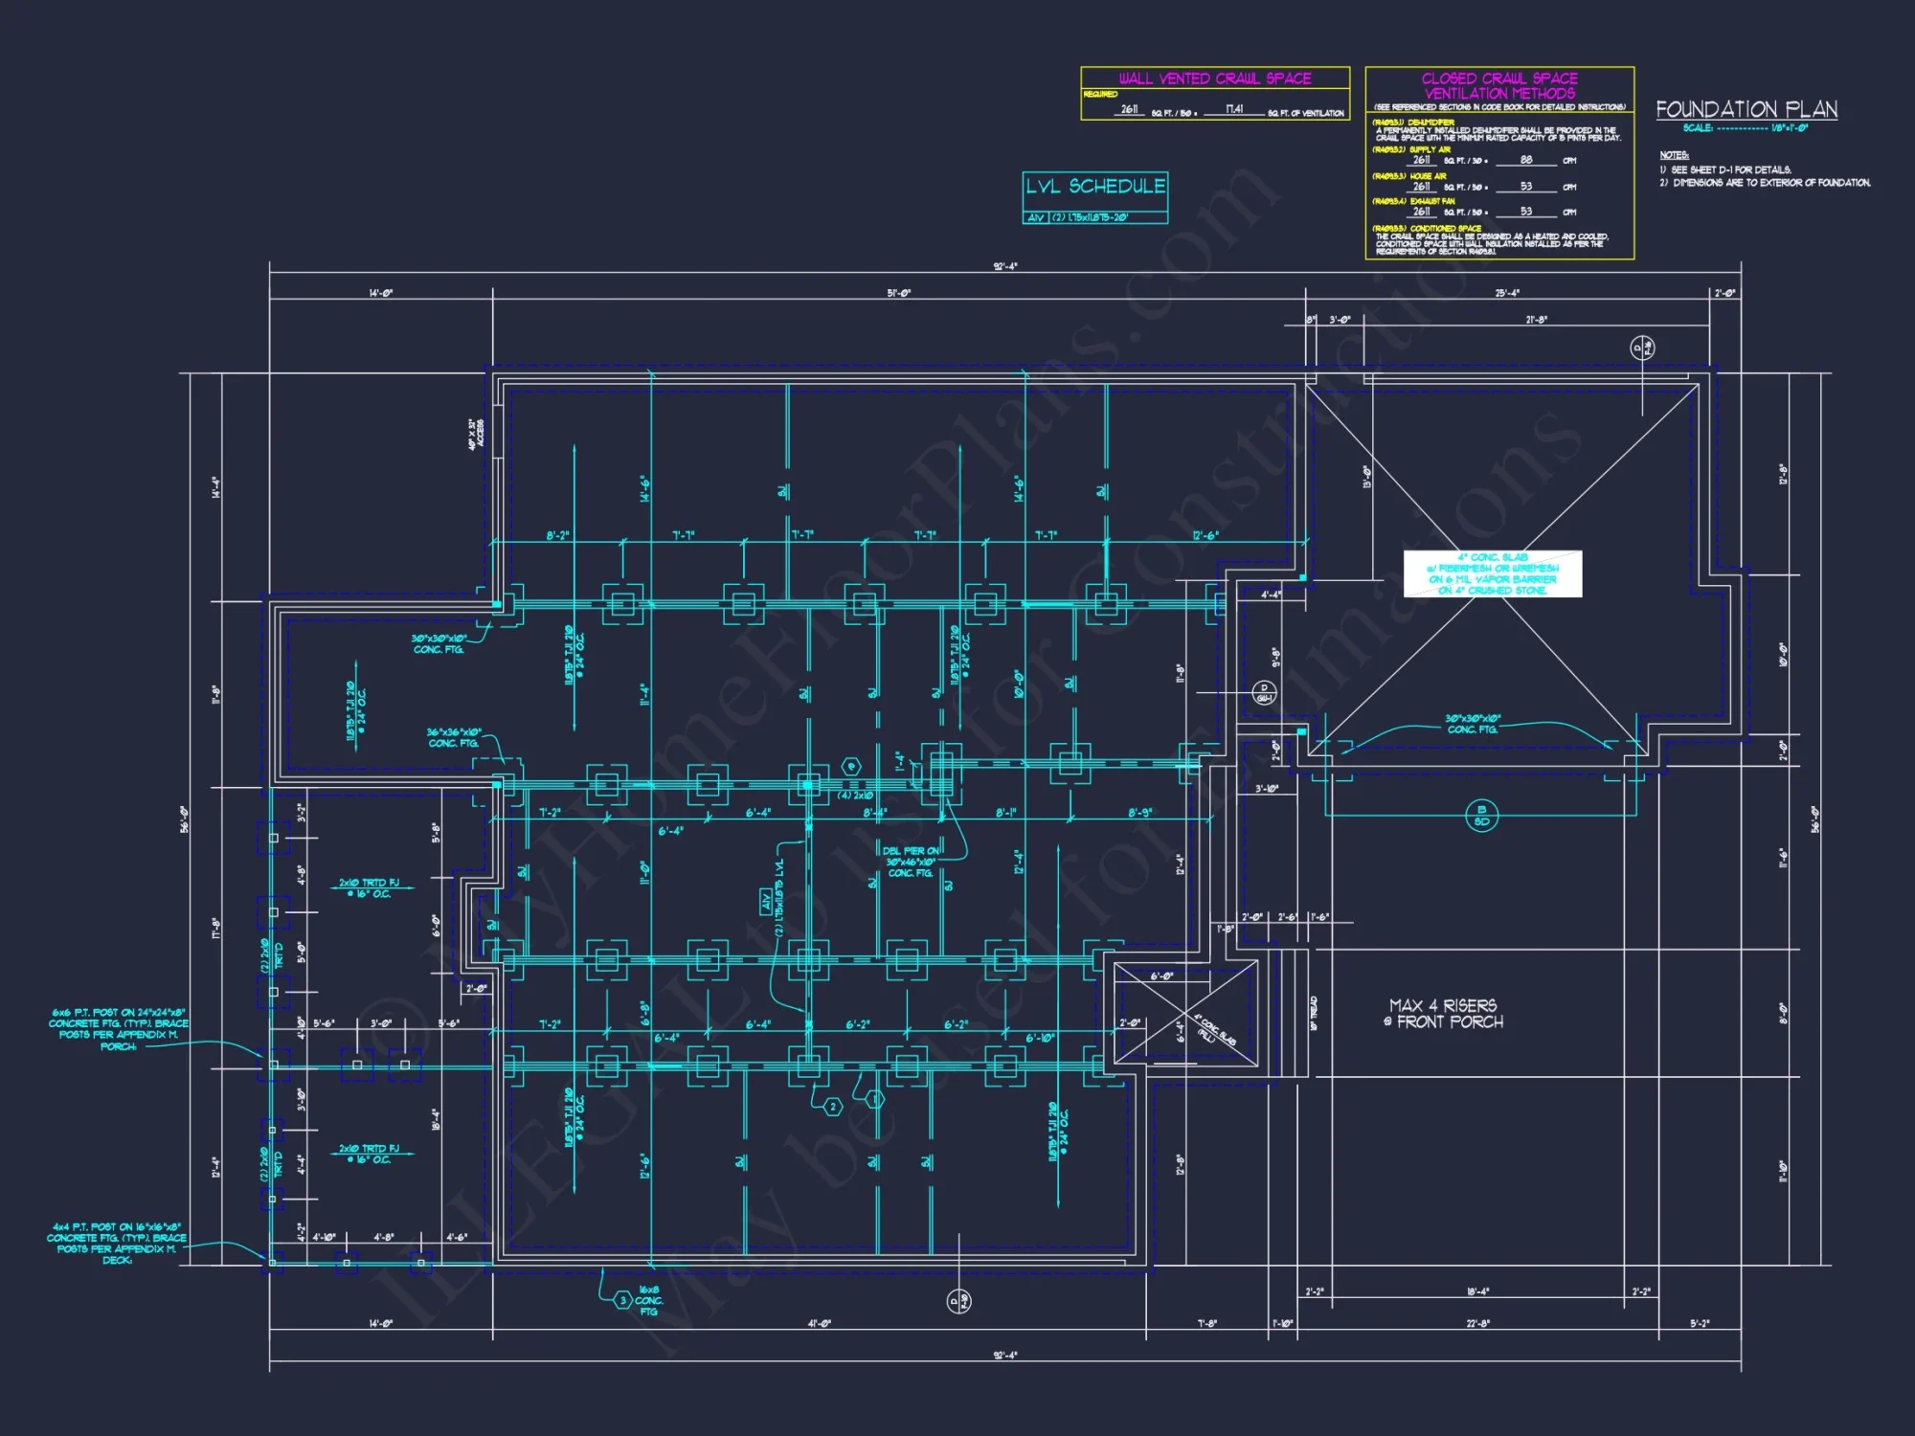Select hexagon keynote symbol 2 near footing row
1915x1436 pixels.
click(833, 1106)
